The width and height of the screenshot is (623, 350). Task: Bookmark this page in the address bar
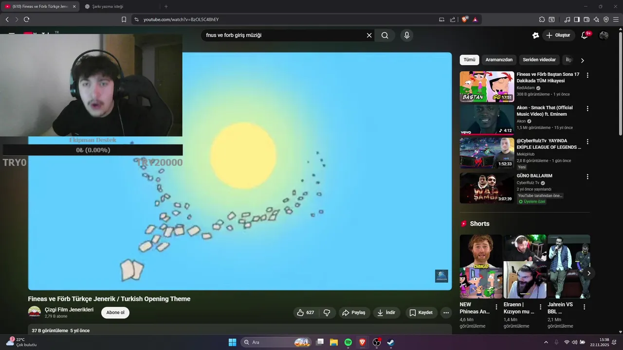124,19
